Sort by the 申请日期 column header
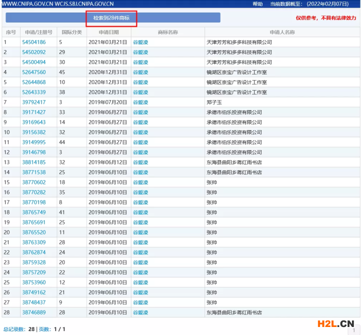Viewport: 361px width, 335px height. [x=108, y=32]
